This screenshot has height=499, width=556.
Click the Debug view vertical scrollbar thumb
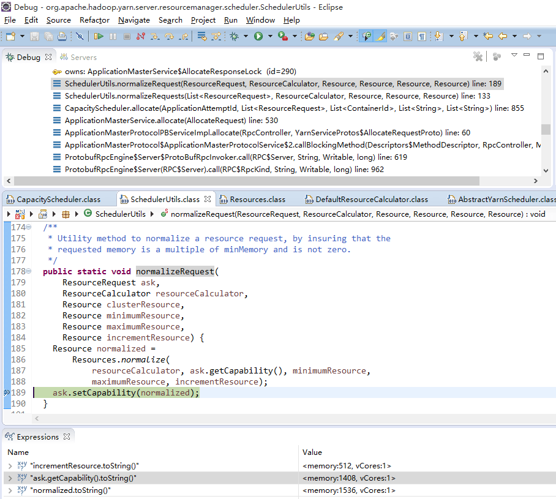546,129
